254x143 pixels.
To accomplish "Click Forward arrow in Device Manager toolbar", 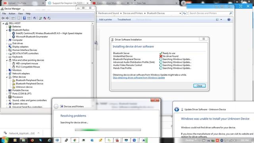I will coord(7,18).
